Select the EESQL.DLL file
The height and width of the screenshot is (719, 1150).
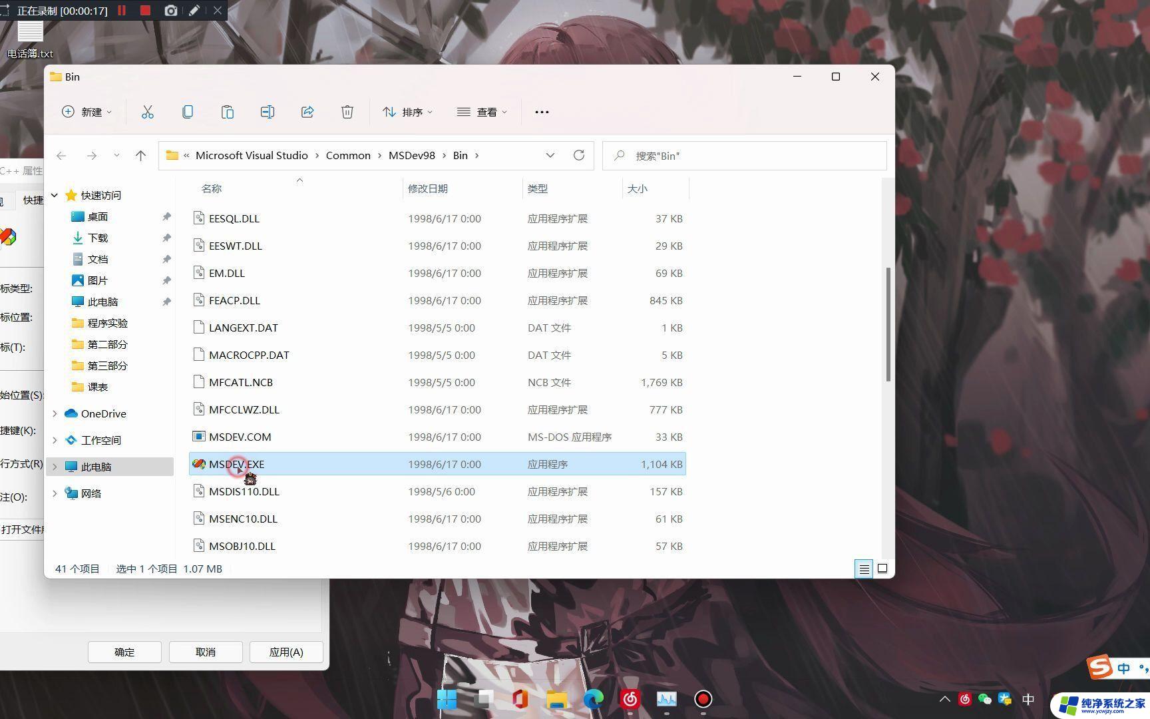pyautogui.click(x=437, y=218)
